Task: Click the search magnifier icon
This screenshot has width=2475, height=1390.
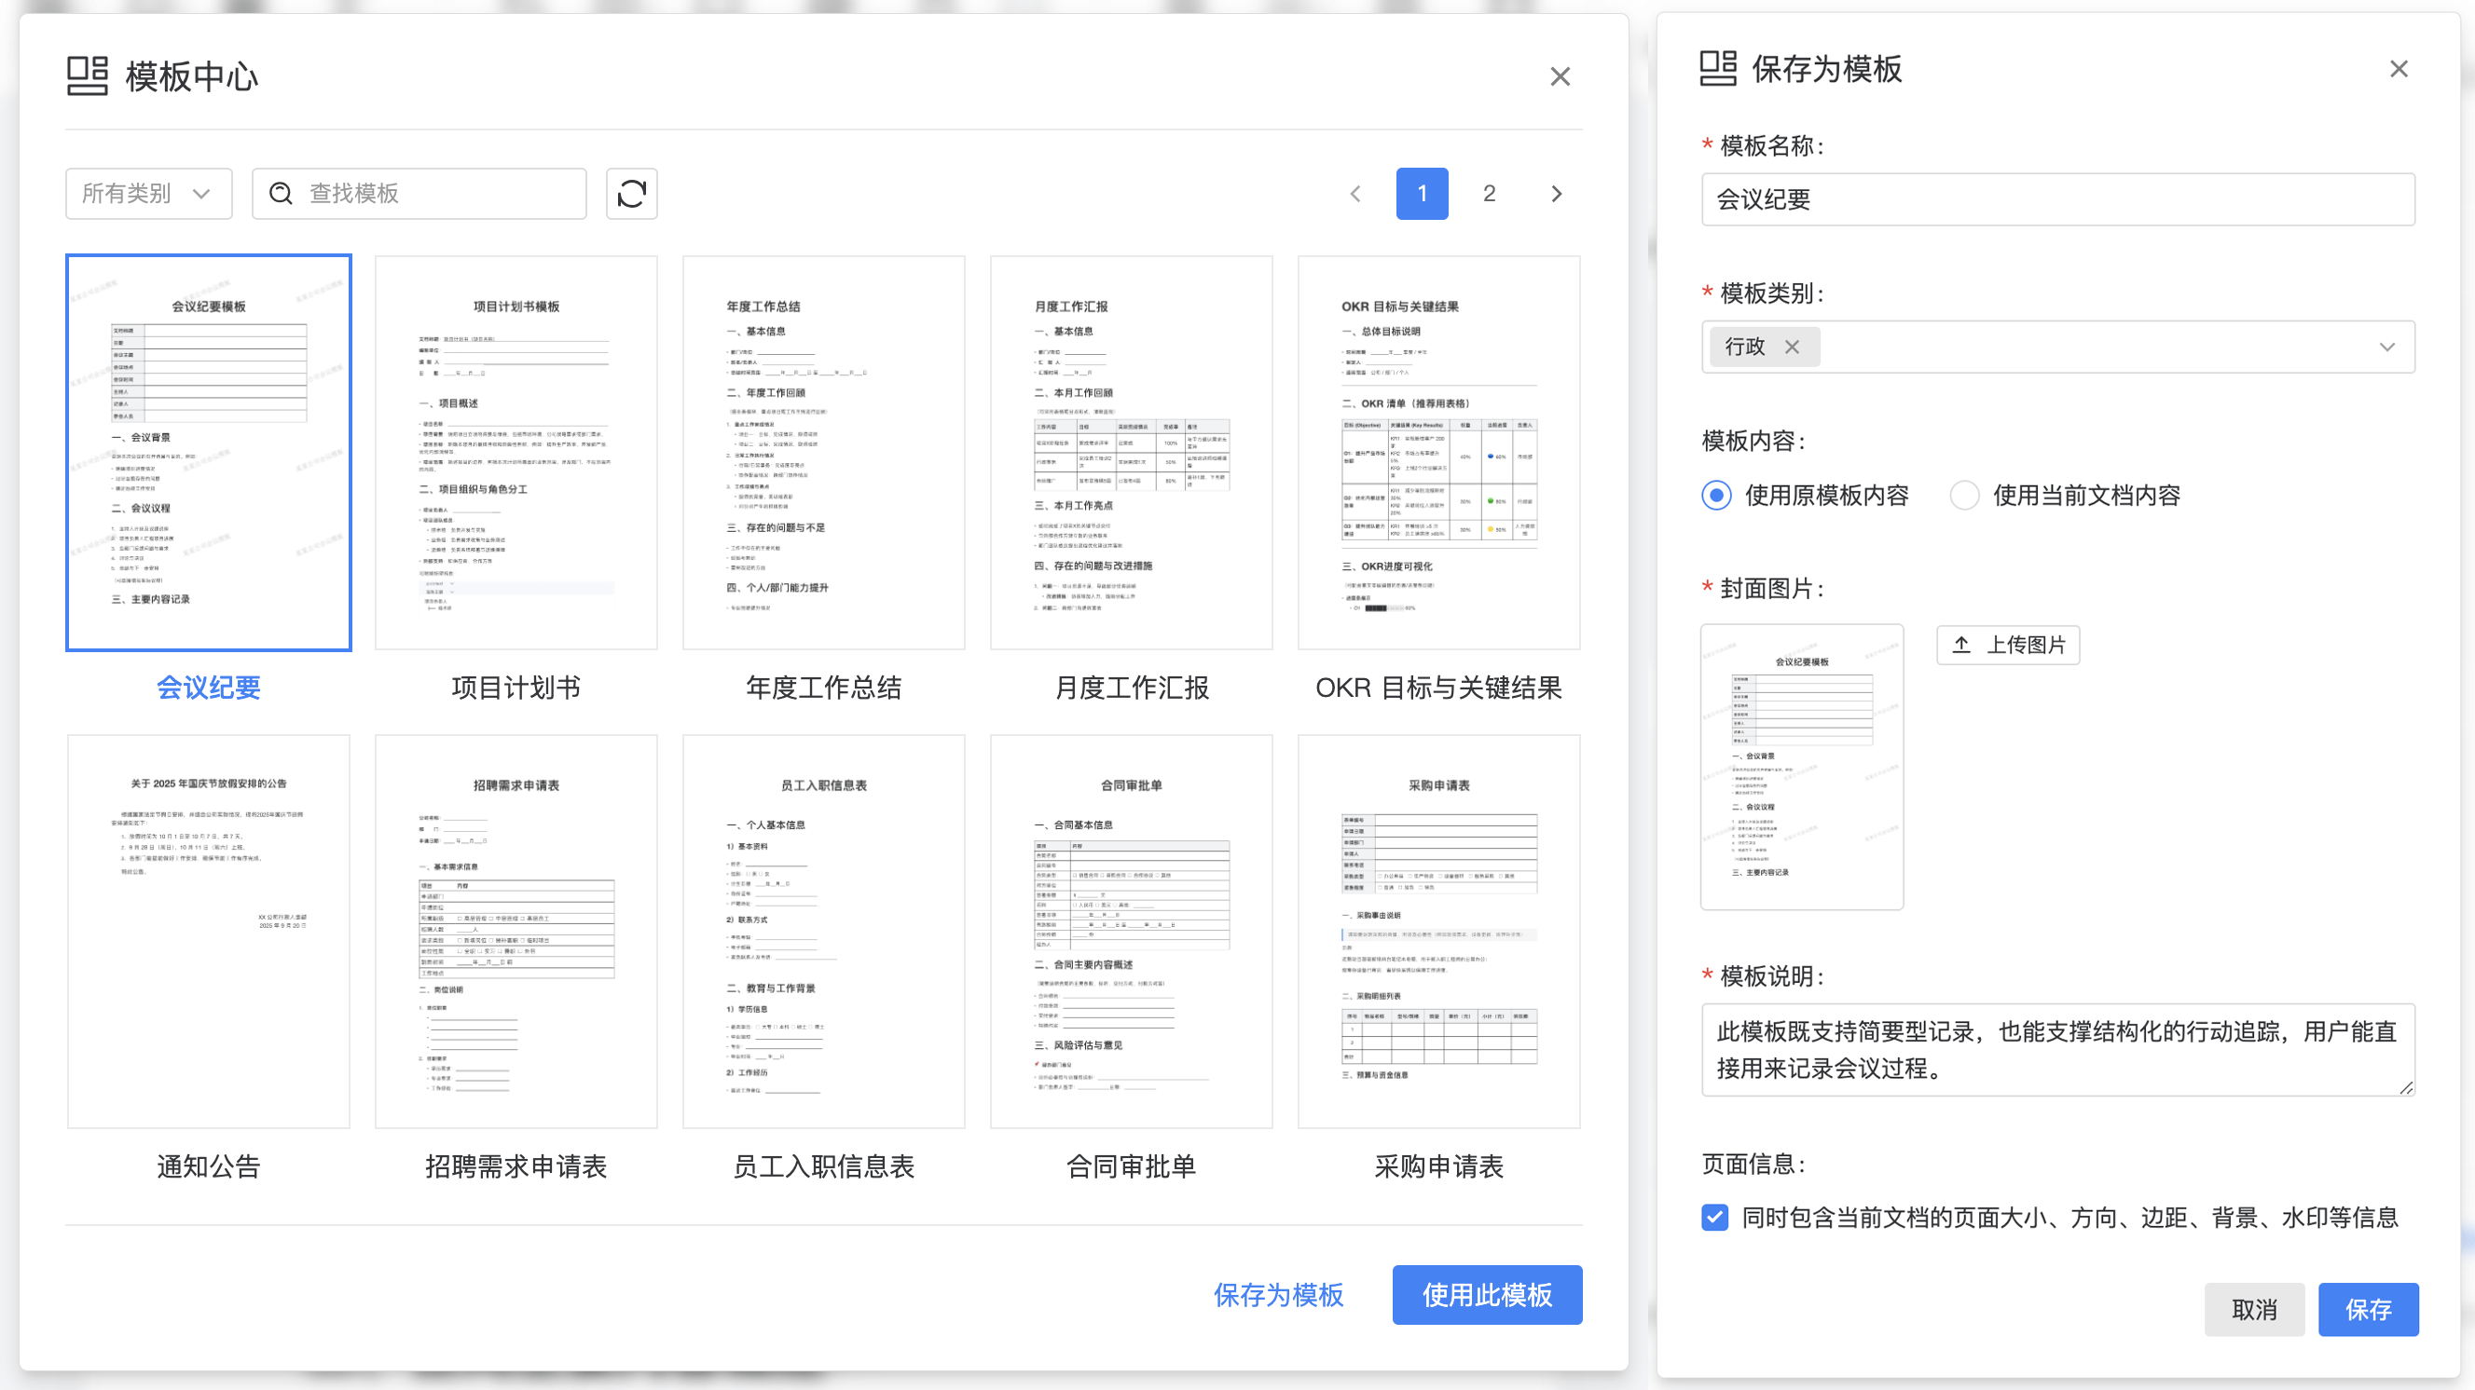Action: [281, 194]
